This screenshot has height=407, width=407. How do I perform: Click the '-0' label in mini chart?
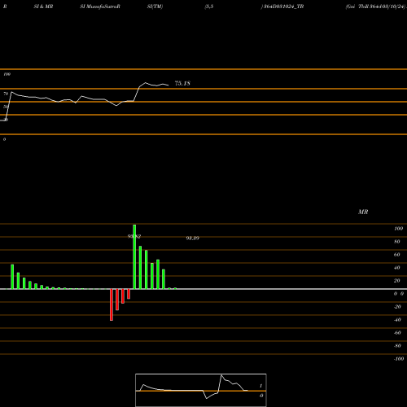[x=261, y=396]
